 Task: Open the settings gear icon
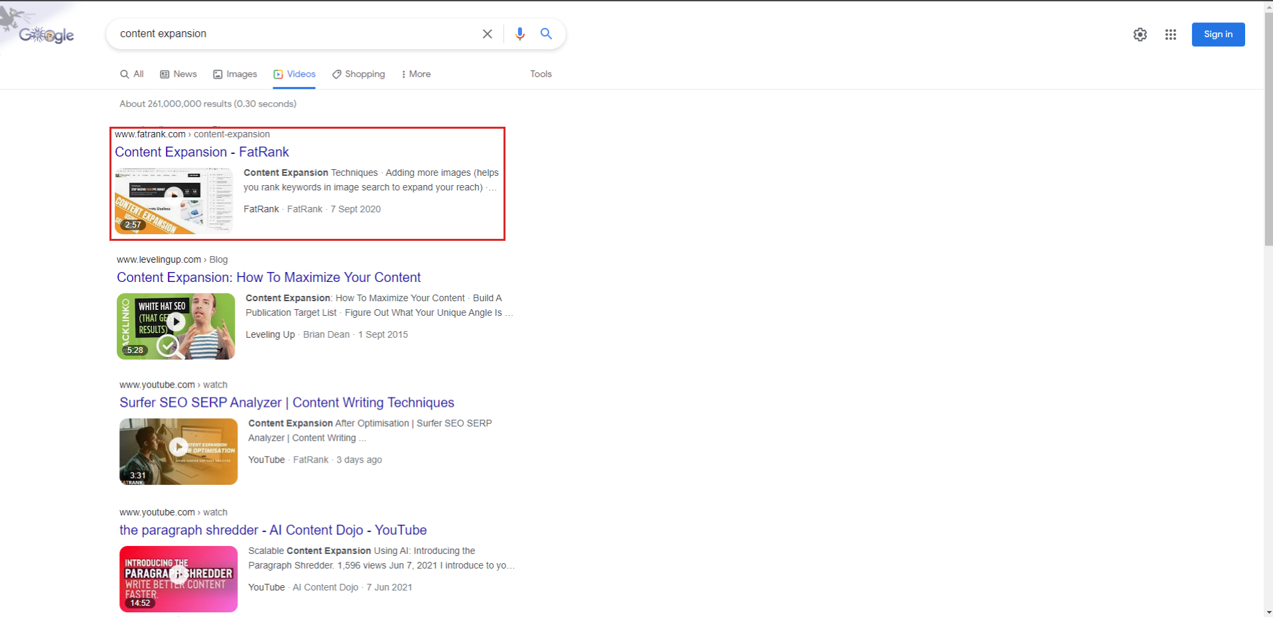tap(1140, 34)
